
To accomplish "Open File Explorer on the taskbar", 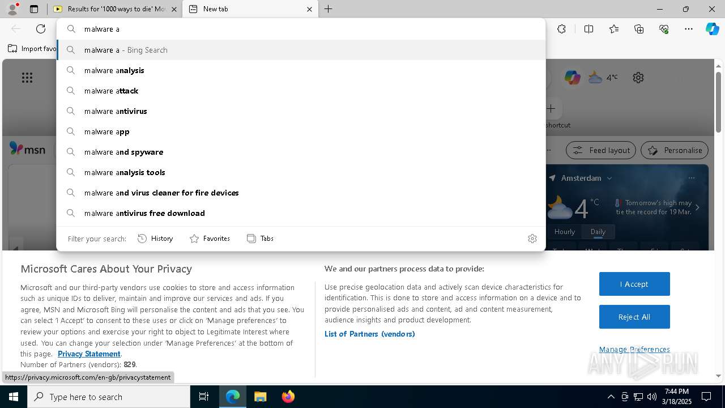I will [x=260, y=397].
